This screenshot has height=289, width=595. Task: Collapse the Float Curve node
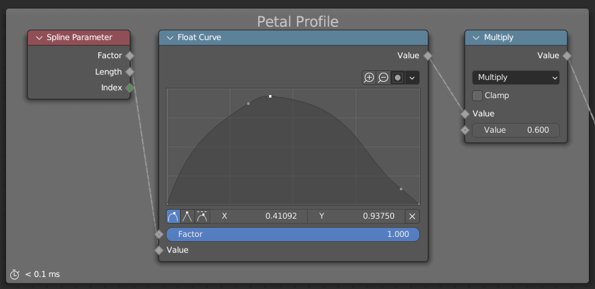click(170, 38)
